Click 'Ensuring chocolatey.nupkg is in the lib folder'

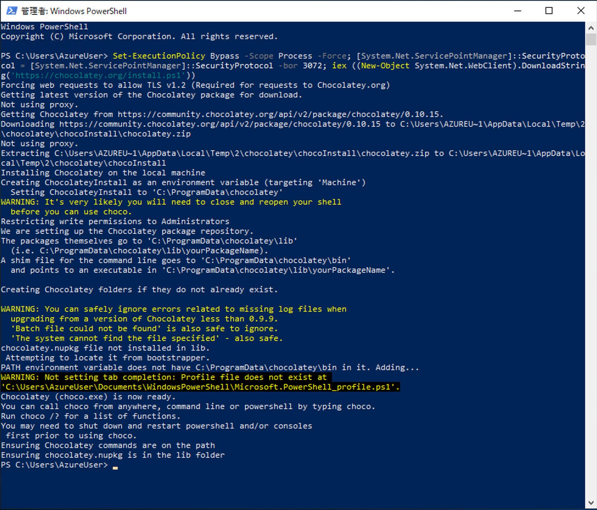(x=113, y=455)
